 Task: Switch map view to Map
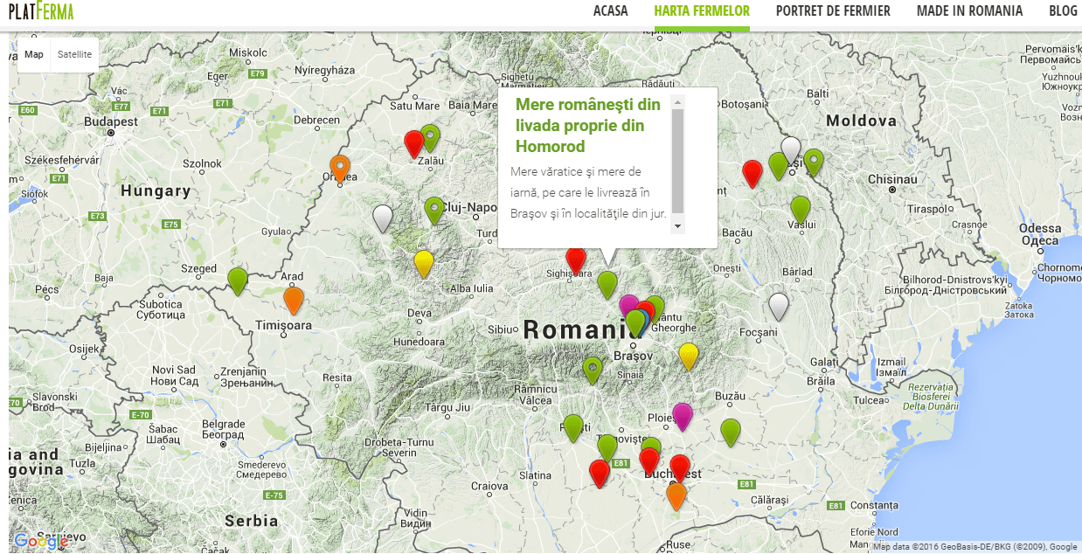tap(34, 54)
